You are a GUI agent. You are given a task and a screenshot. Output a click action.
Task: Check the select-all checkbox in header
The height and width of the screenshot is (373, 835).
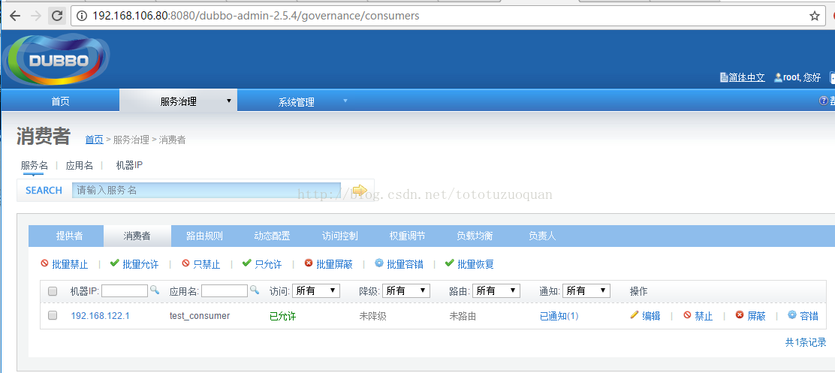click(x=53, y=291)
